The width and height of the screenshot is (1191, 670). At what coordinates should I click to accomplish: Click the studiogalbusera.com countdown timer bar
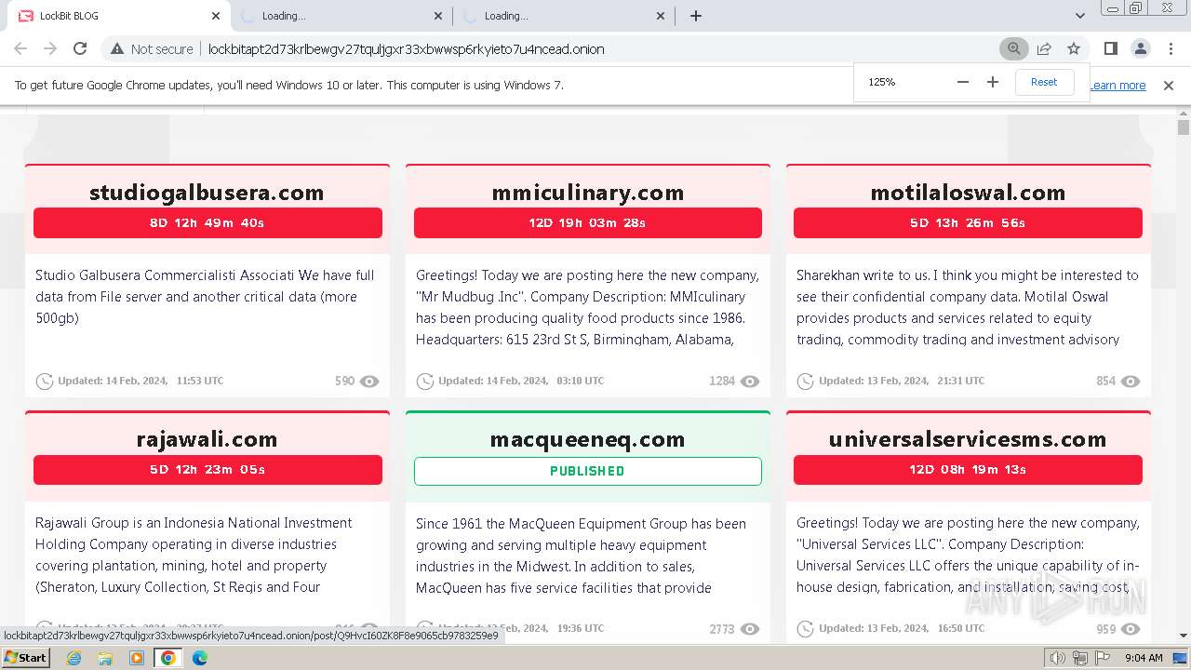[207, 223]
